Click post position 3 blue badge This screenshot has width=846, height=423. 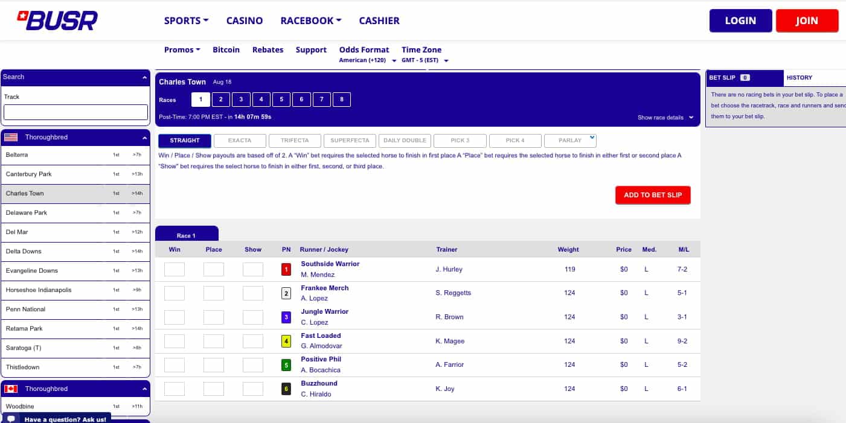286,317
